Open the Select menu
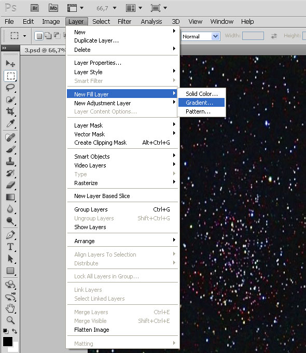Viewport: 306px width, 353px height. [x=101, y=22]
